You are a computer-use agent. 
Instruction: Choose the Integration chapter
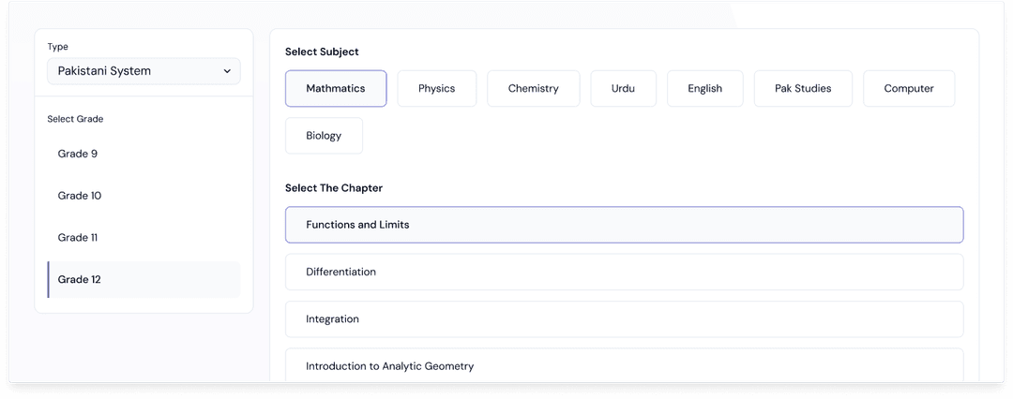pyautogui.click(x=624, y=319)
